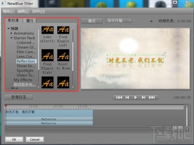Close the NewBlue Titler window

coord(187,2)
